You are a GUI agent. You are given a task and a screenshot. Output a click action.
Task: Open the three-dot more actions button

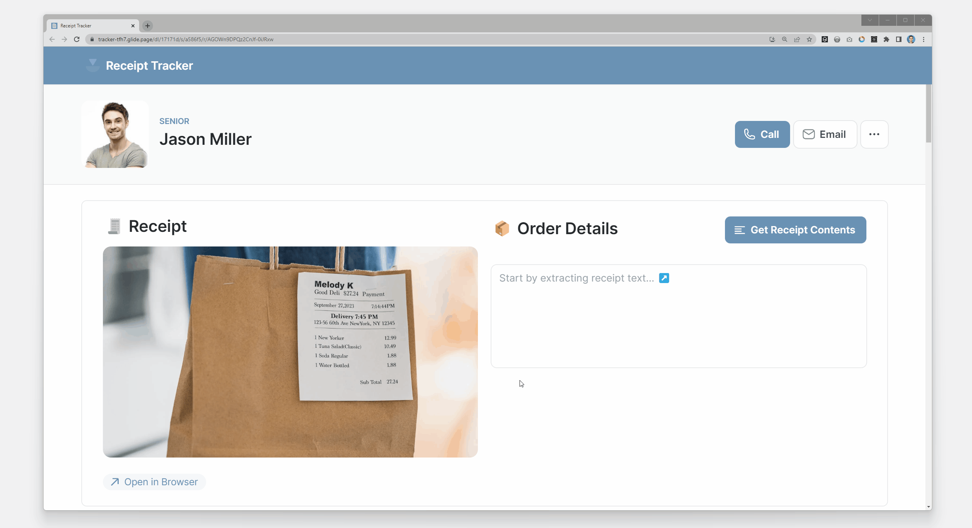pyautogui.click(x=874, y=134)
